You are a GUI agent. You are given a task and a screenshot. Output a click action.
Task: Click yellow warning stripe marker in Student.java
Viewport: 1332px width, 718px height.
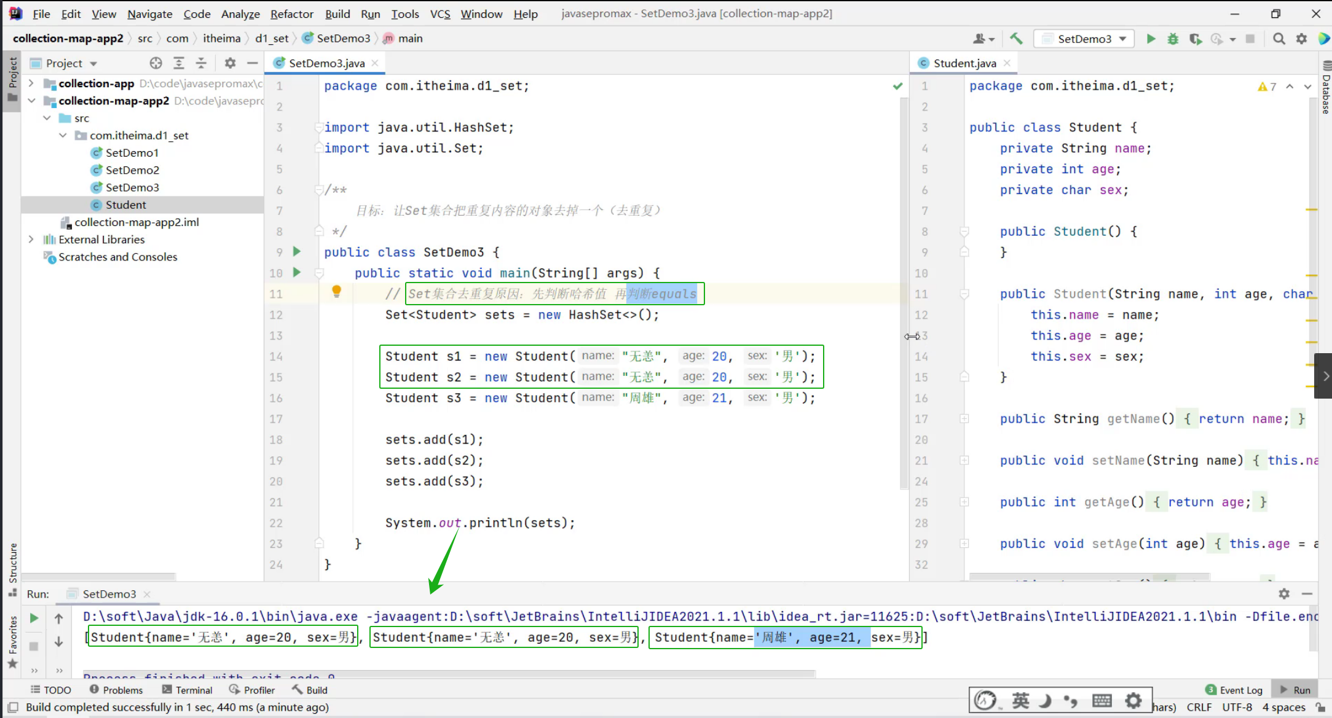click(x=1311, y=210)
